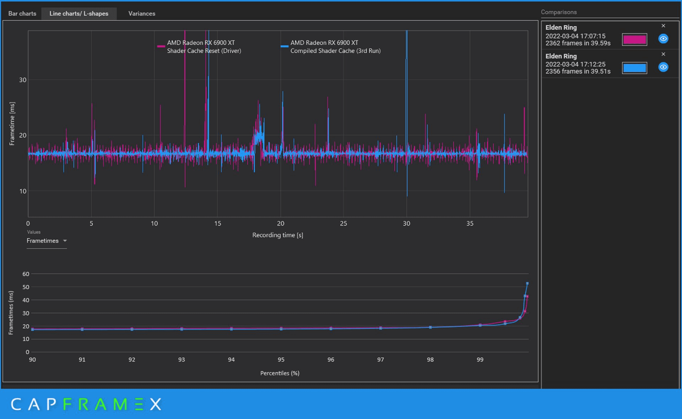
Task: Click the 2022-03-04 17:12:25 timestamp
Action: (x=575, y=64)
